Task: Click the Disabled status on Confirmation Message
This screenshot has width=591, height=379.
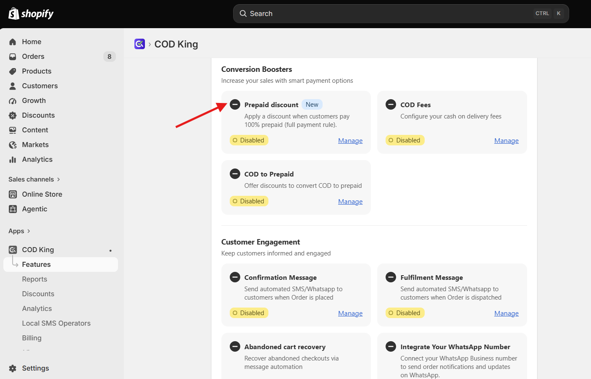Action: coord(249,313)
